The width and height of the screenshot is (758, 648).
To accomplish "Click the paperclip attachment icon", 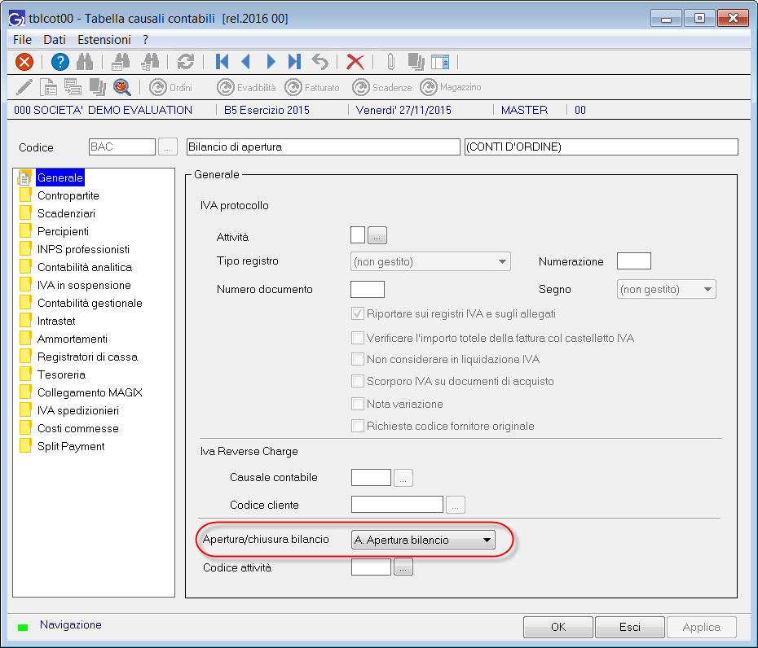I will (390, 62).
